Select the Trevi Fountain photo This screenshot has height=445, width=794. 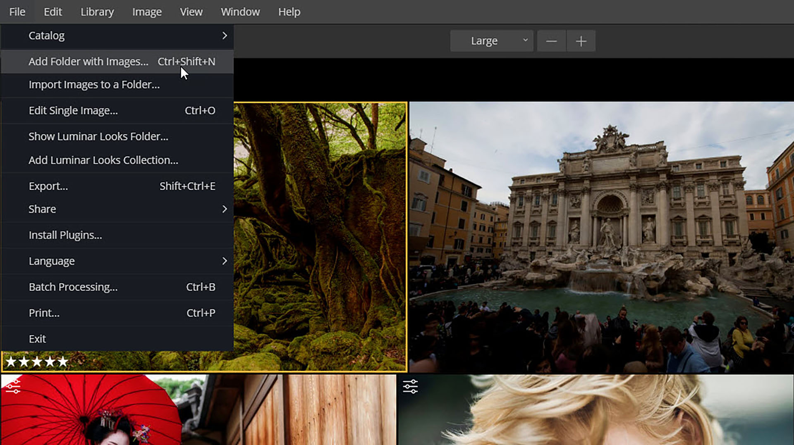(602, 238)
